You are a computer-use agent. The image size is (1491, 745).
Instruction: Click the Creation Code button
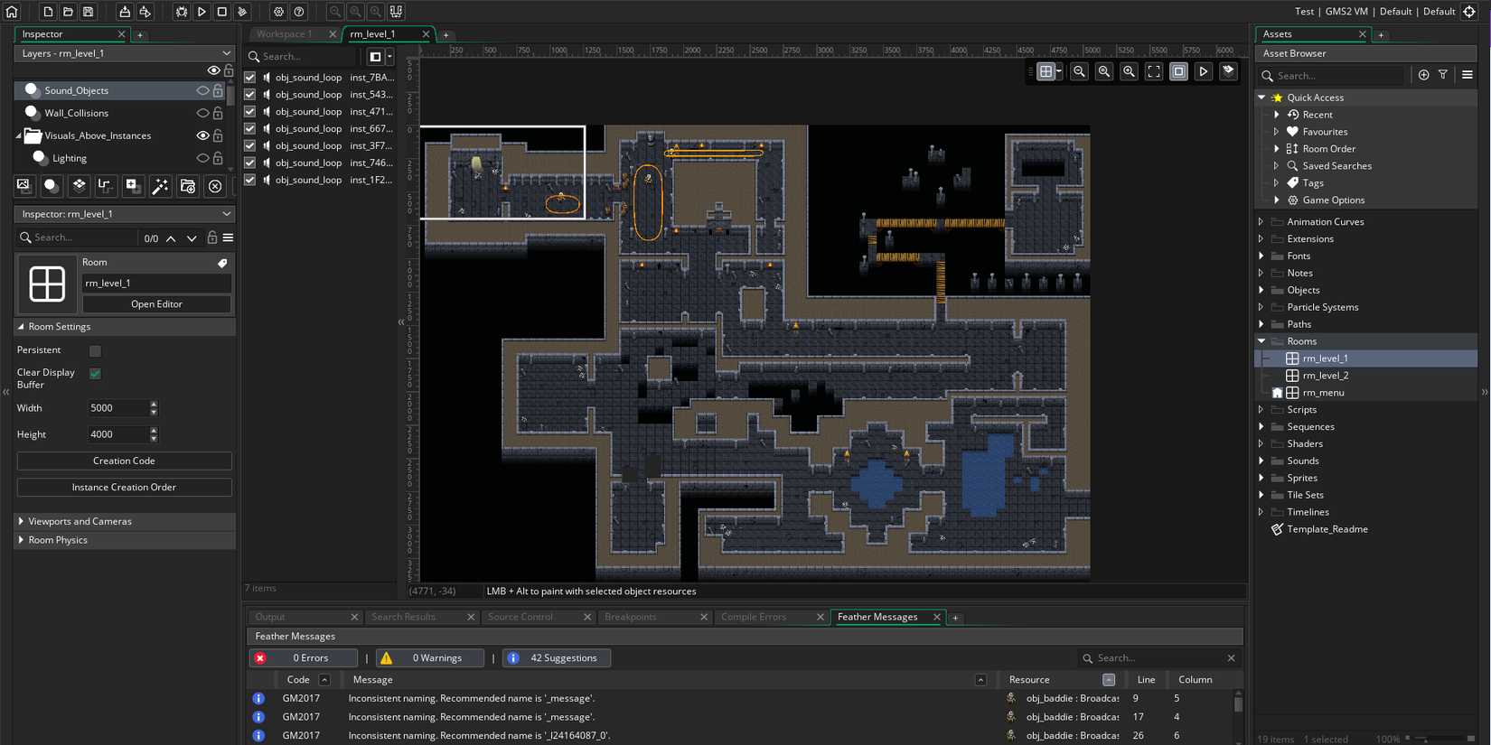tap(124, 461)
